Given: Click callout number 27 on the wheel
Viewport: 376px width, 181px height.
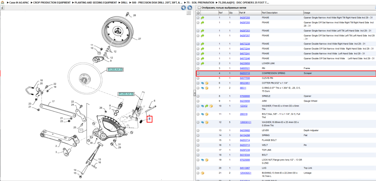Looking at the screenshot, I should 139,39.
